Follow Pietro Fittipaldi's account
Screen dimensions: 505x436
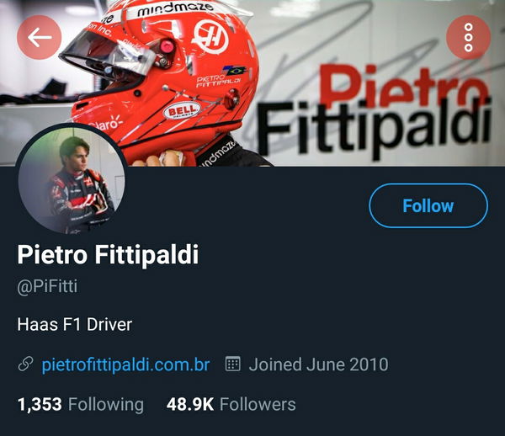pos(428,205)
